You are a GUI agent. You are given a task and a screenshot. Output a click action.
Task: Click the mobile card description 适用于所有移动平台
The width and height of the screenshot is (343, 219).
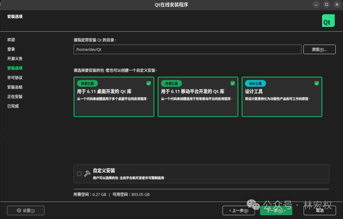tap(197, 99)
